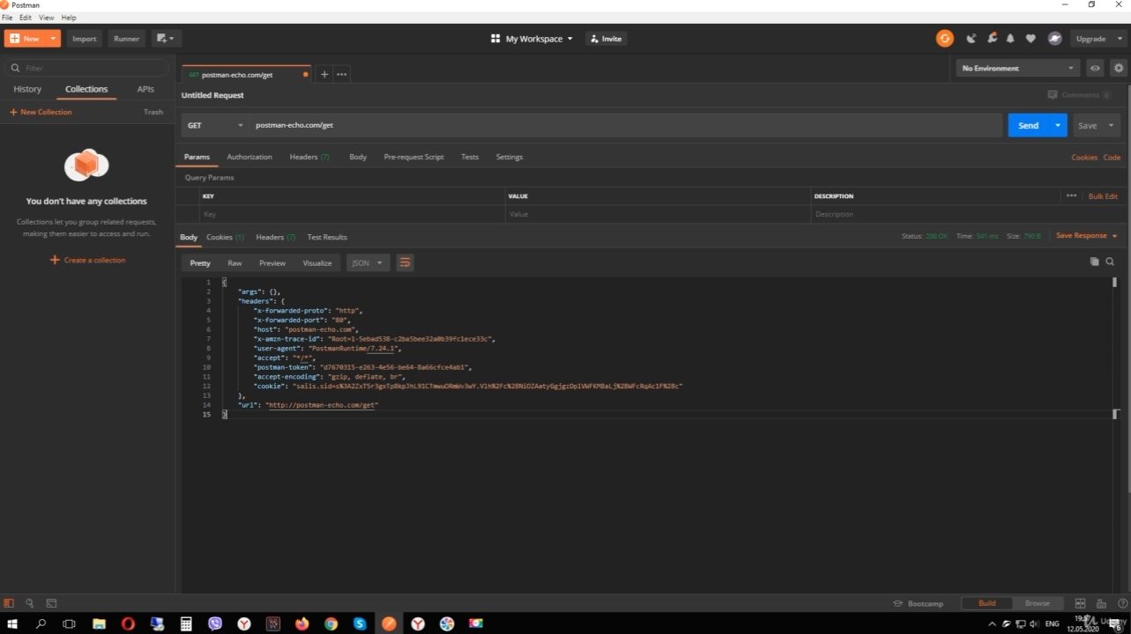Open the Help menu
This screenshot has height=634, width=1131.
[x=69, y=18]
